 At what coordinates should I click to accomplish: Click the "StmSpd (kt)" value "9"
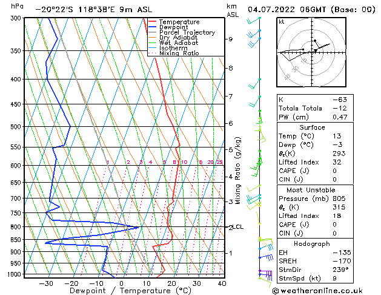334,279
